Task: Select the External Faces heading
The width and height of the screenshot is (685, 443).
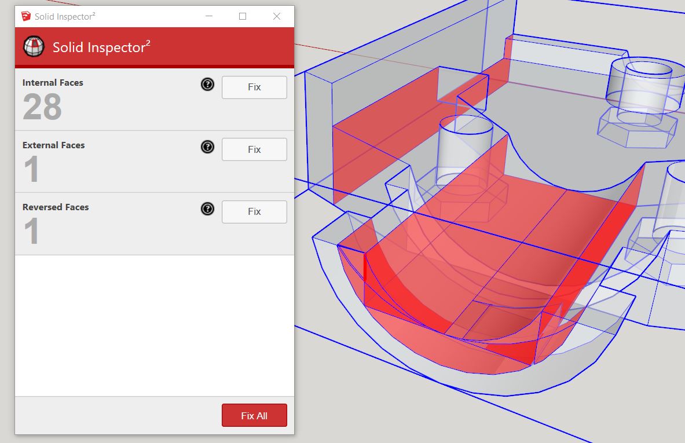Action: (x=53, y=145)
